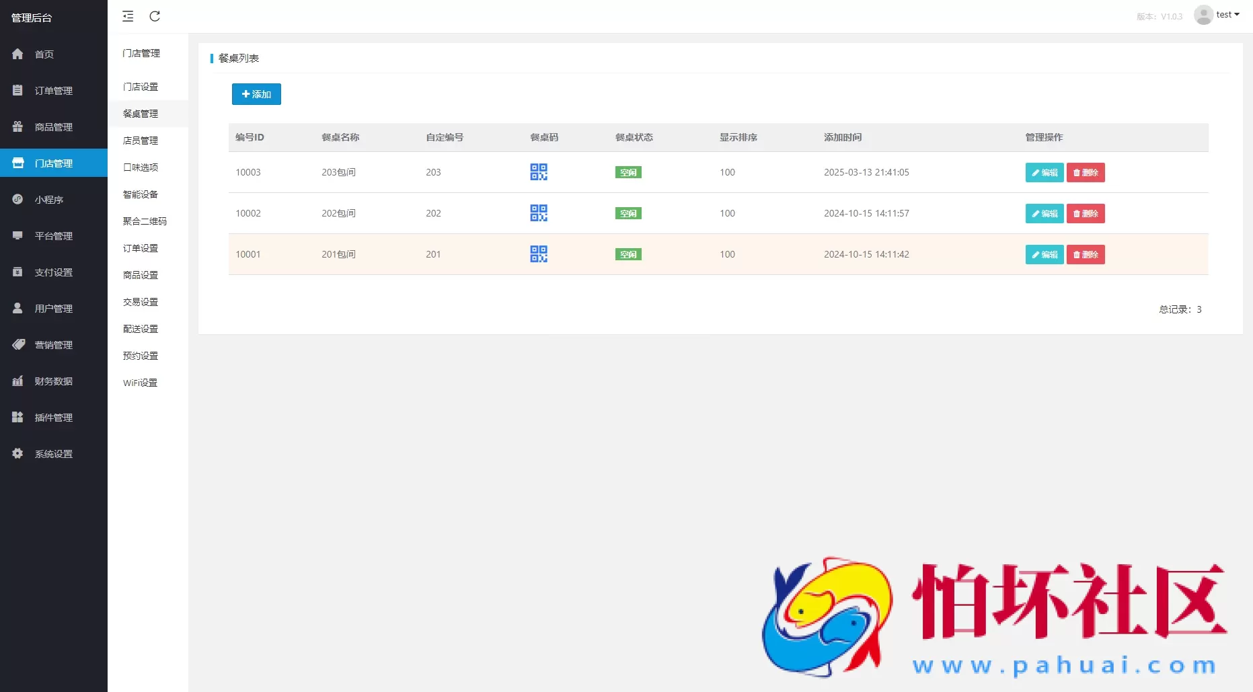Click the sidebar collapse icon in the top bar
The image size is (1253, 692).
(x=128, y=16)
